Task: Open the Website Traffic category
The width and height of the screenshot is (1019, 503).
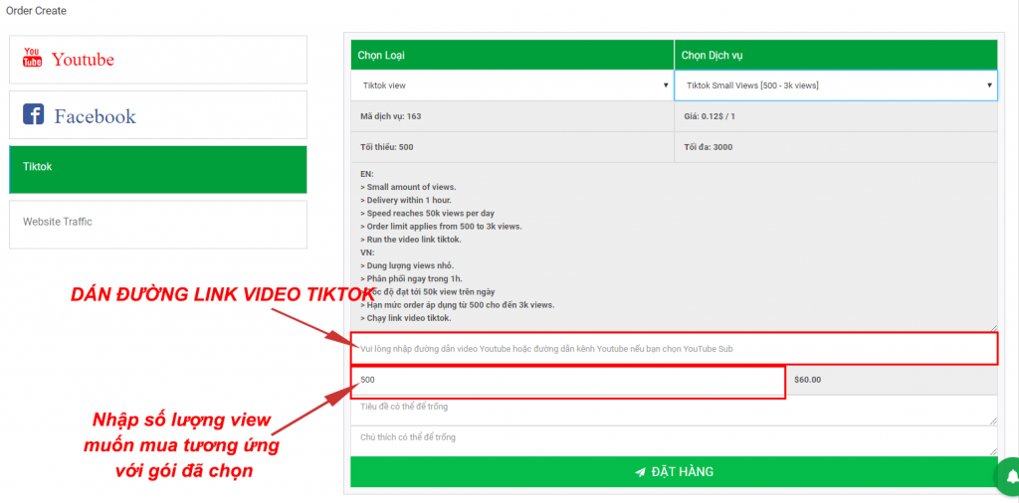Action: [158, 225]
